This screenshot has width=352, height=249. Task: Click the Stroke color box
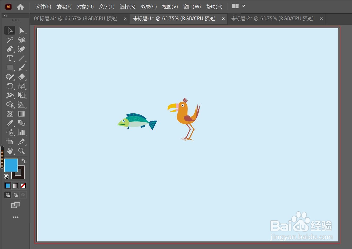coord(21,175)
